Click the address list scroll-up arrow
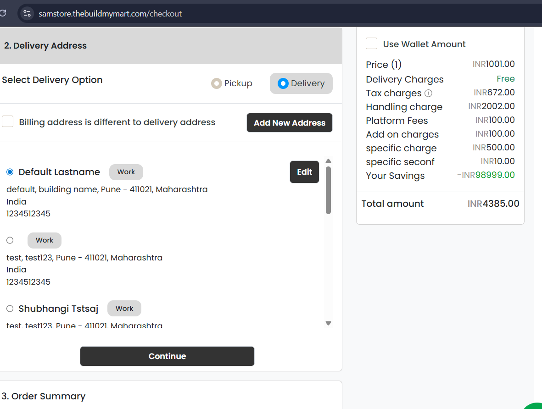Viewport: 542px width, 409px height. coord(329,161)
